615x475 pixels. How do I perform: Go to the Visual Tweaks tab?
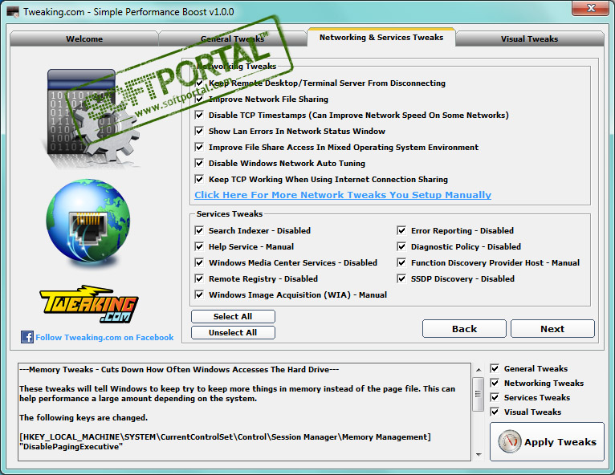click(x=530, y=39)
